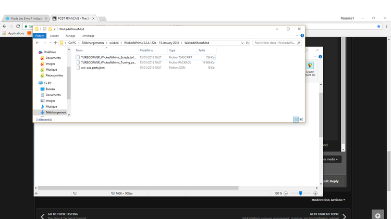Switch to details view layout icon
Viewport: 391px width, 219px height.
pyautogui.click(x=296, y=120)
